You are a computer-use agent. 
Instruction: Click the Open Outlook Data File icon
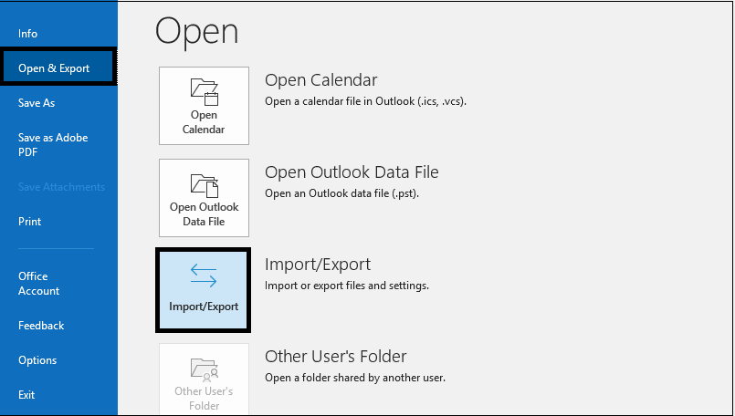coord(204,183)
